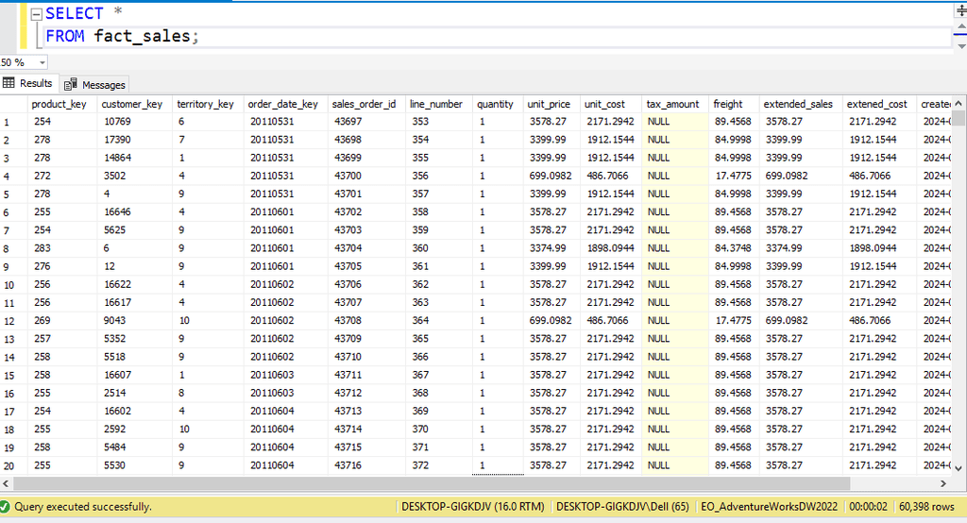Image resolution: width=967 pixels, height=523 pixels.
Task: Click the results vertical scrollbar up arrow
Action: (x=959, y=104)
